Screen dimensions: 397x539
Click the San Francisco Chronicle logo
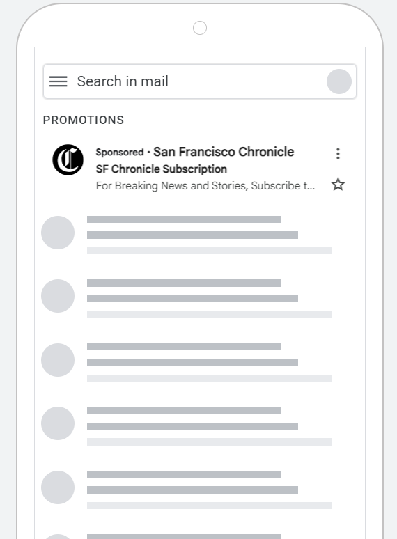click(x=68, y=160)
